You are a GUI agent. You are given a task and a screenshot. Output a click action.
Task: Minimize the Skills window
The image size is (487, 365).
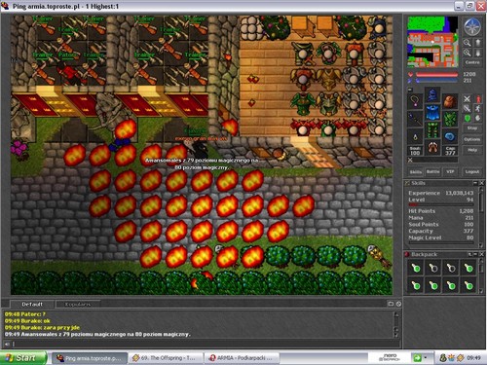[475, 183]
